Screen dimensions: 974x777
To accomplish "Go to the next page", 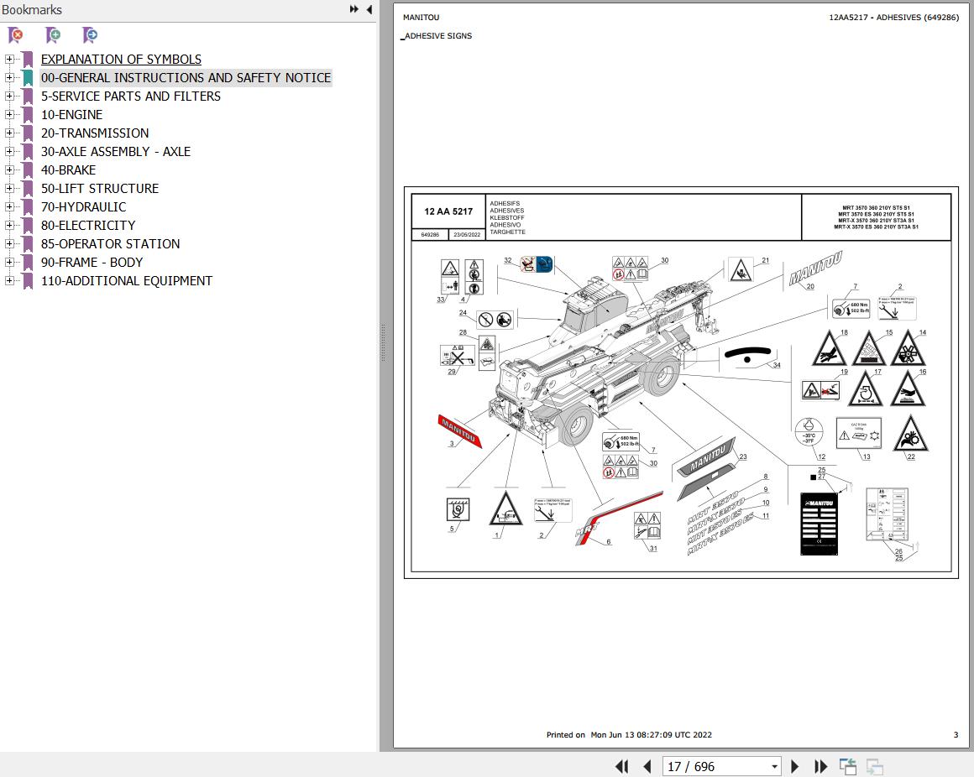I will pyautogui.click(x=794, y=766).
